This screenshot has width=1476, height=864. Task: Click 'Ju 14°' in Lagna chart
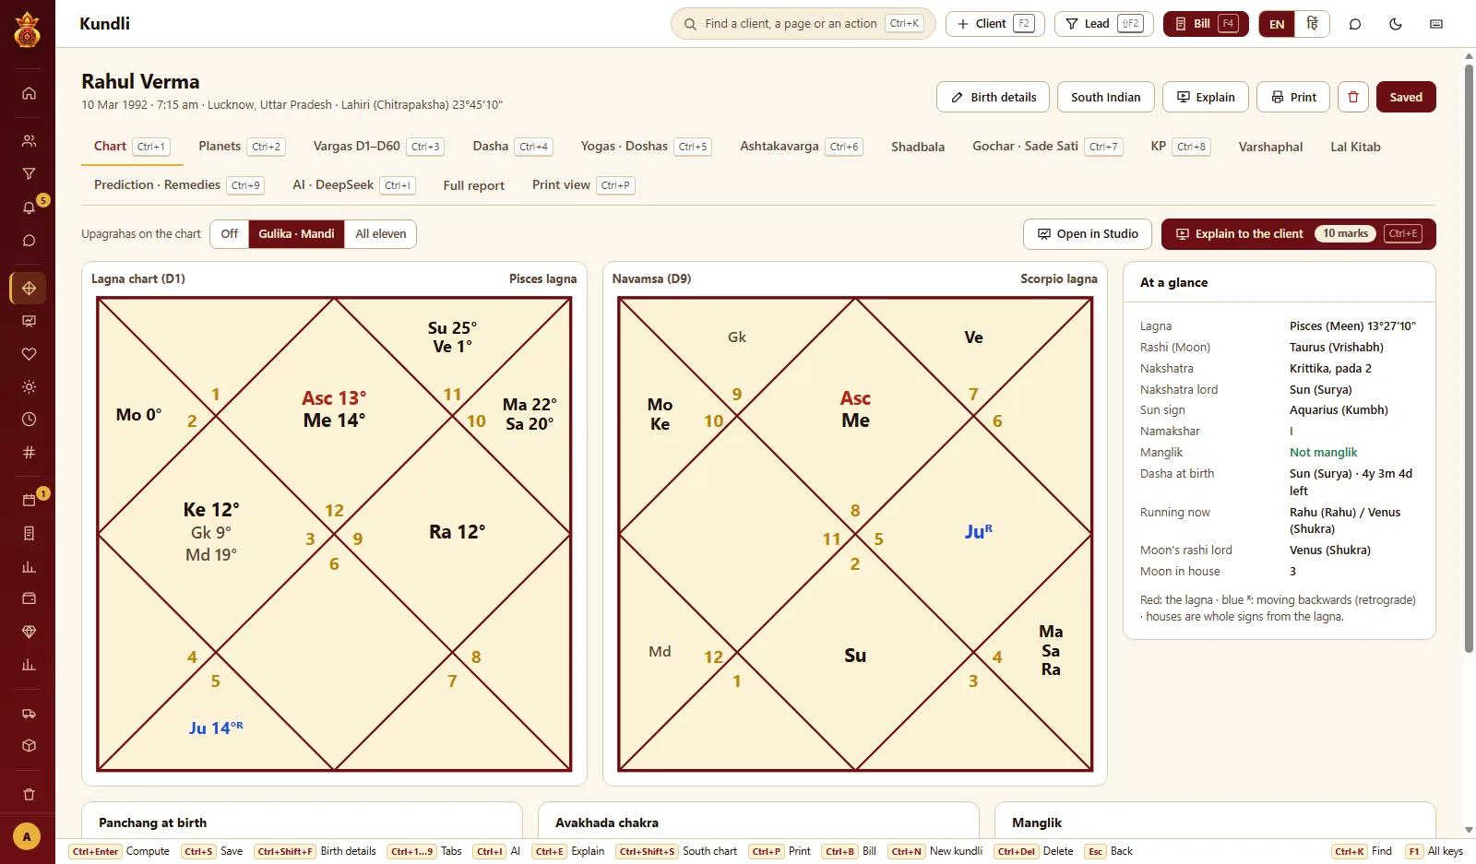click(216, 728)
